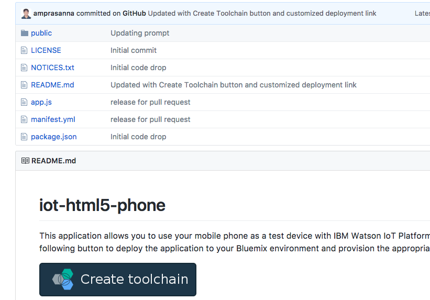
Task: Click the hexagon logo on Create toolchain
Action: coord(63,279)
